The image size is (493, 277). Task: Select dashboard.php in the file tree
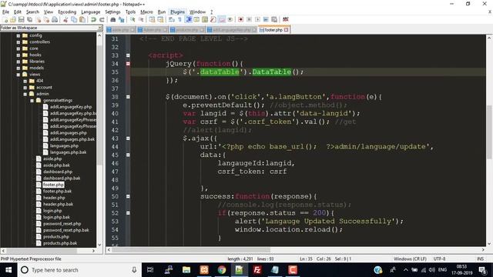click(x=58, y=172)
